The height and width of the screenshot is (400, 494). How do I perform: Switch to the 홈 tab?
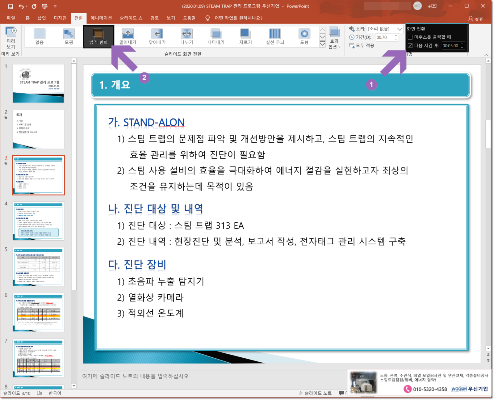coord(27,18)
